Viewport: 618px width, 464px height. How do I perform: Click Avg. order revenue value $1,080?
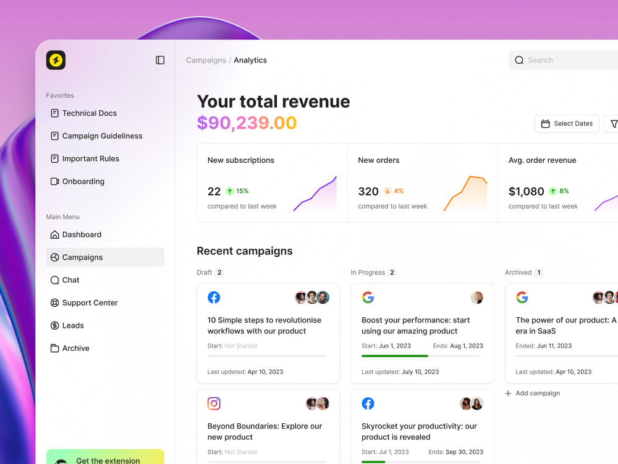526,191
